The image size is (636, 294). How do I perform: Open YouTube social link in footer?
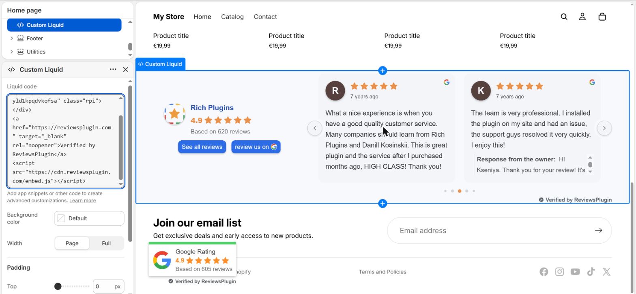coord(575,272)
